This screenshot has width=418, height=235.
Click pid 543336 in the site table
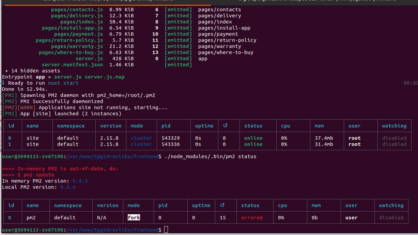(x=170, y=144)
